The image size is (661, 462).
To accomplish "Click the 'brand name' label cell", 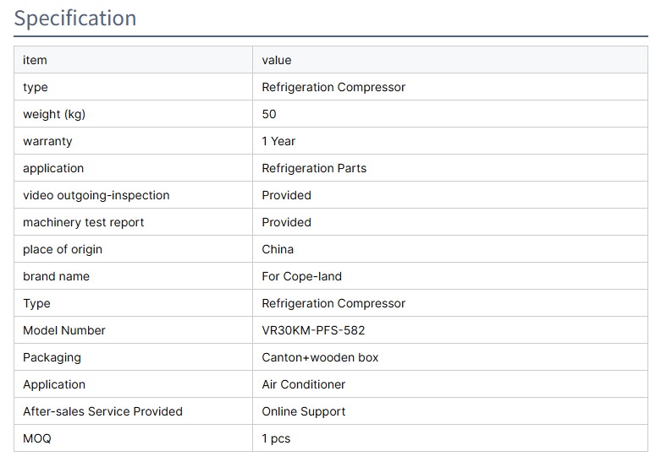I will tap(56, 276).
